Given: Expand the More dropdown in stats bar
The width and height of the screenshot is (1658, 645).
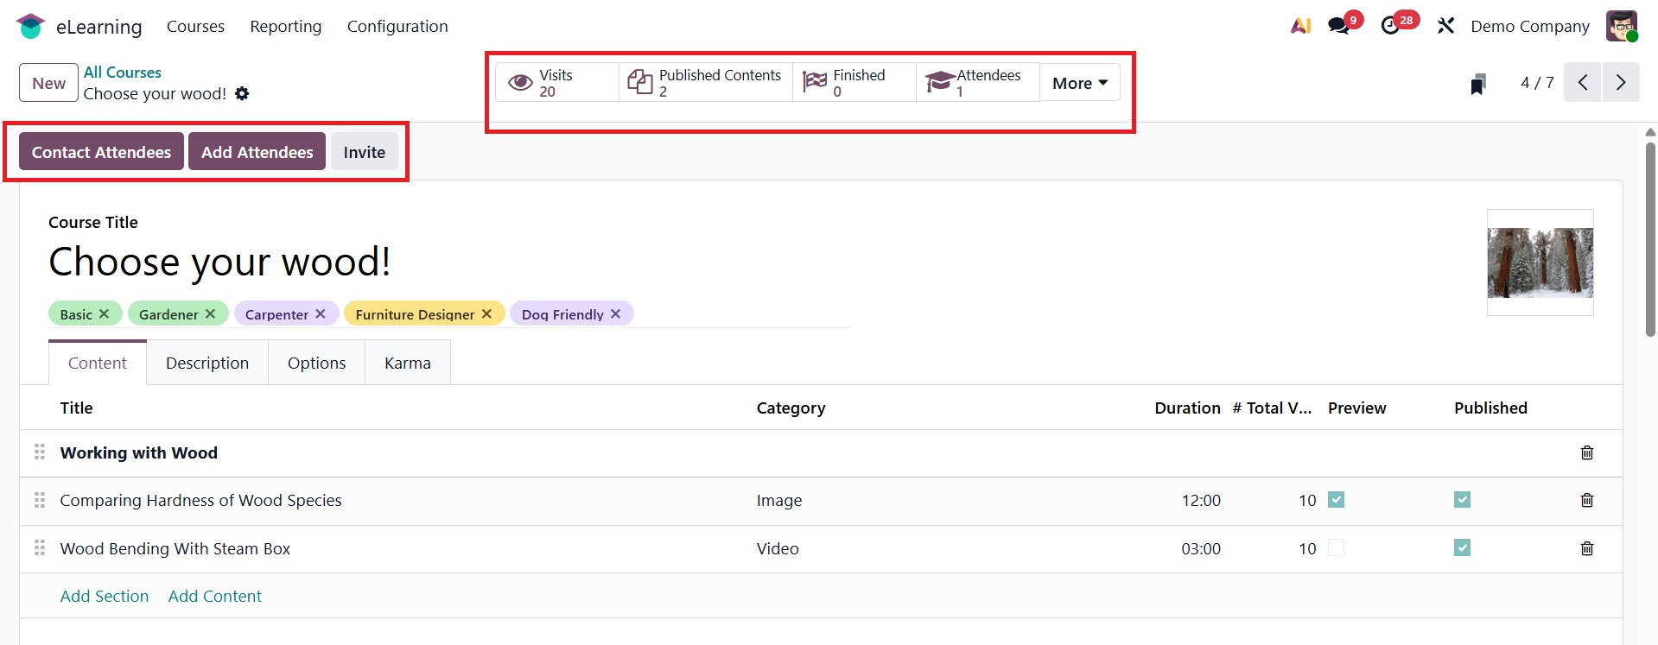Looking at the screenshot, I should [x=1079, y=83].
